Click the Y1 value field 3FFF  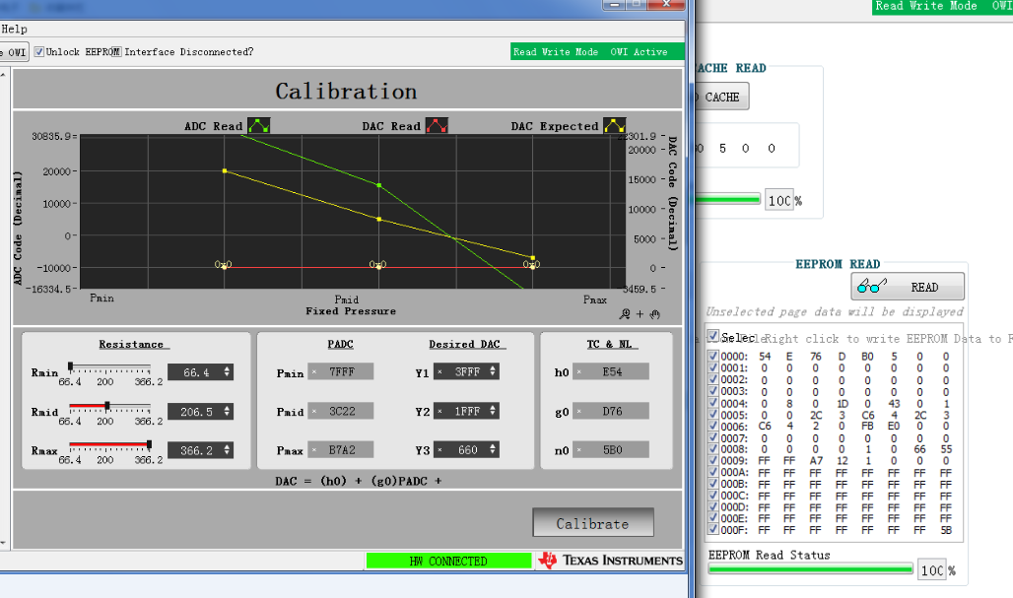coord(466,372)
